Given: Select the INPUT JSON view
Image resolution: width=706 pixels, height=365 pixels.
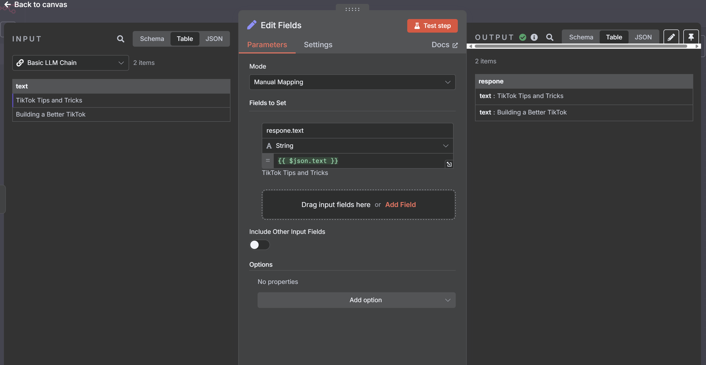Looking at the screenshot, I should [x=214, y=39].
